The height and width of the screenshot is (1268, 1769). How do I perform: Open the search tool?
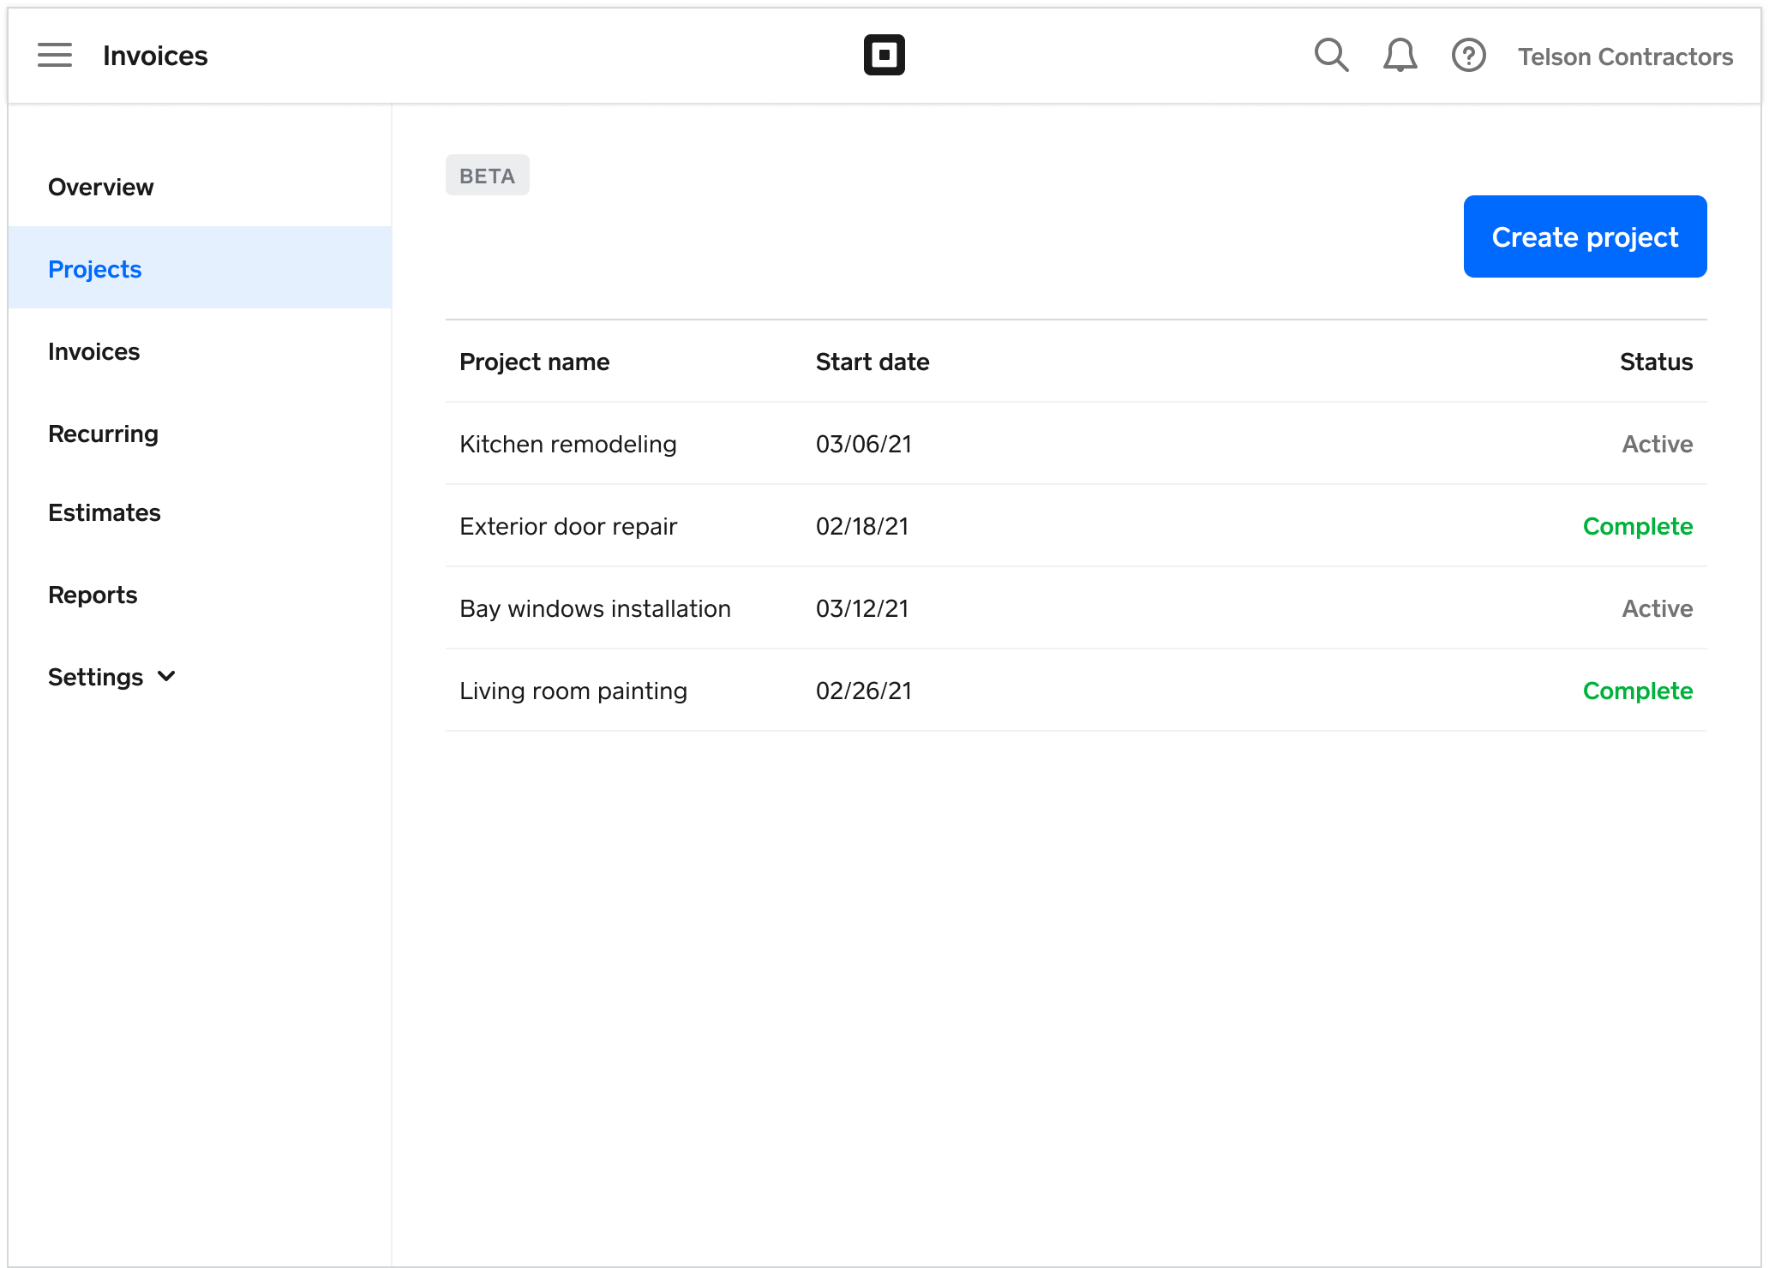pyautogui.click(x=1331, y=55)
